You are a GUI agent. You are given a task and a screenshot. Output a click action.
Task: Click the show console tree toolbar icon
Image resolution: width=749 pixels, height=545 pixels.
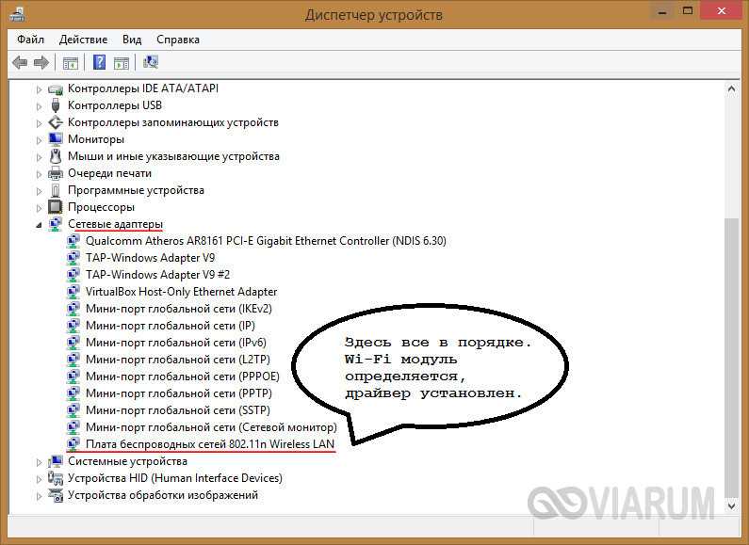click(71, 62)
